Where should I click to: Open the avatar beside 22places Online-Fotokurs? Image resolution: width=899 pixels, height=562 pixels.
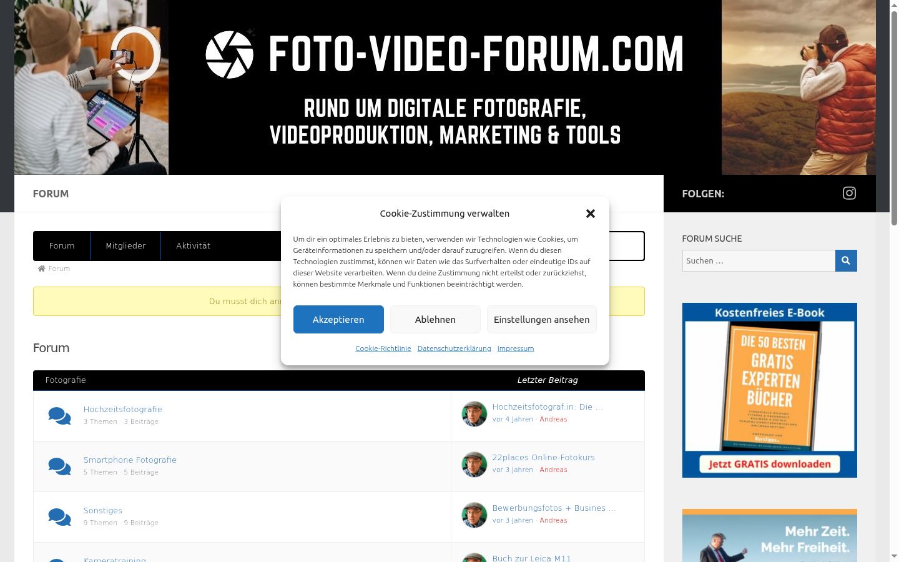click(x=474, y=464)
